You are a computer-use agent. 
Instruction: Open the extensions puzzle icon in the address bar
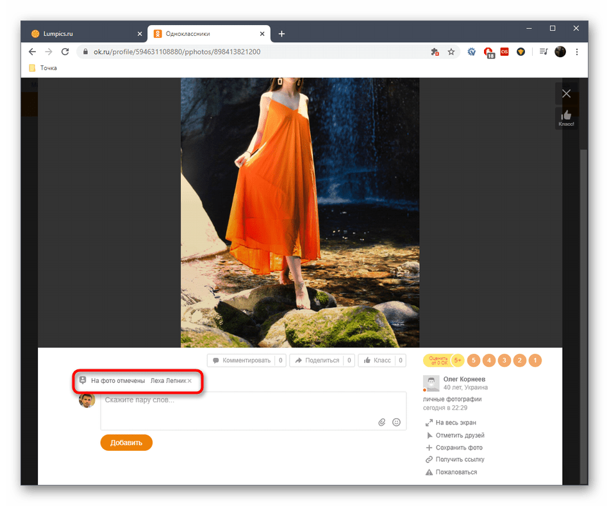[x=435, y=52]
